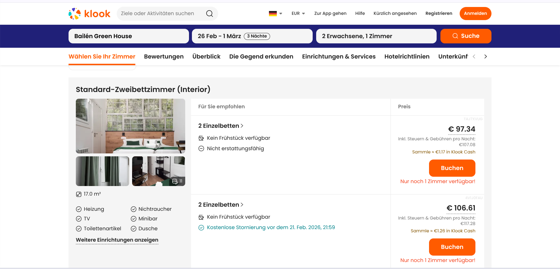Click the search magnifier icon in header
The height and width of the screenshot is (269, 560).
tap(209, 14)
